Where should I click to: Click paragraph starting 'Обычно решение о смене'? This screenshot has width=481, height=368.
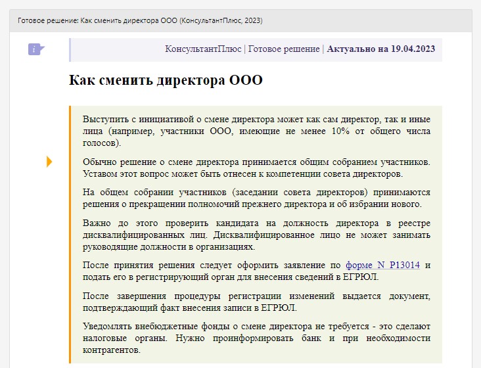click(x=256, y=168)
